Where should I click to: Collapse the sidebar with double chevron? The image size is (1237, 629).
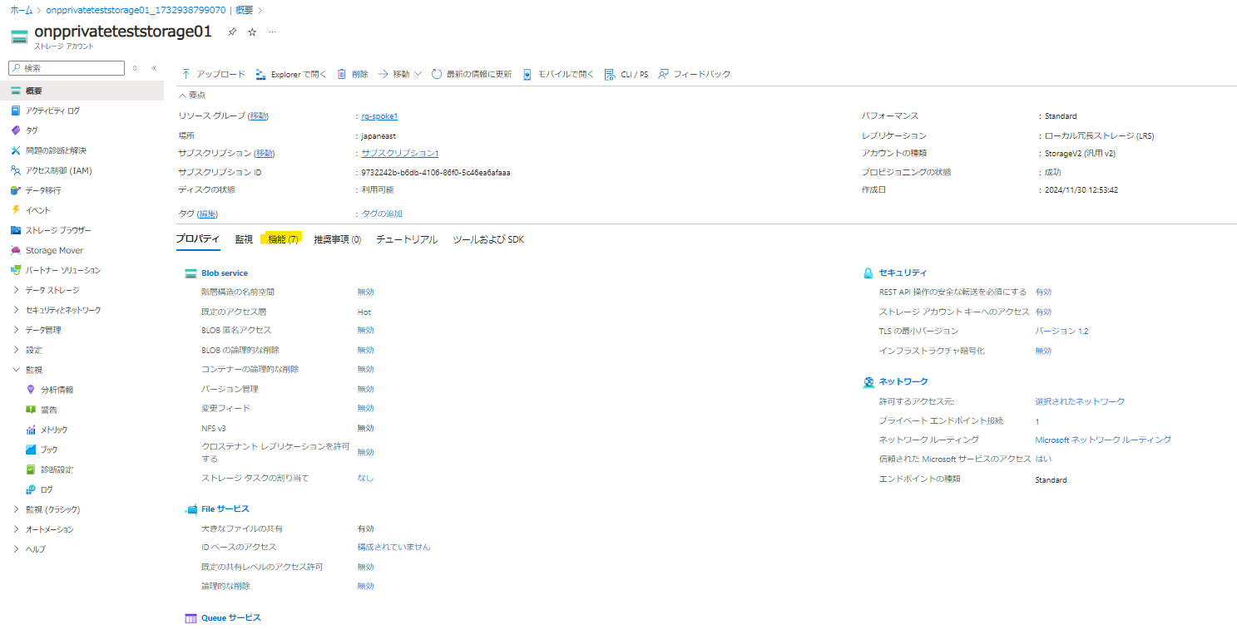154,68
